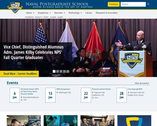
Task: Select the fourth carousel slide indicator
Action: point(64,71)
